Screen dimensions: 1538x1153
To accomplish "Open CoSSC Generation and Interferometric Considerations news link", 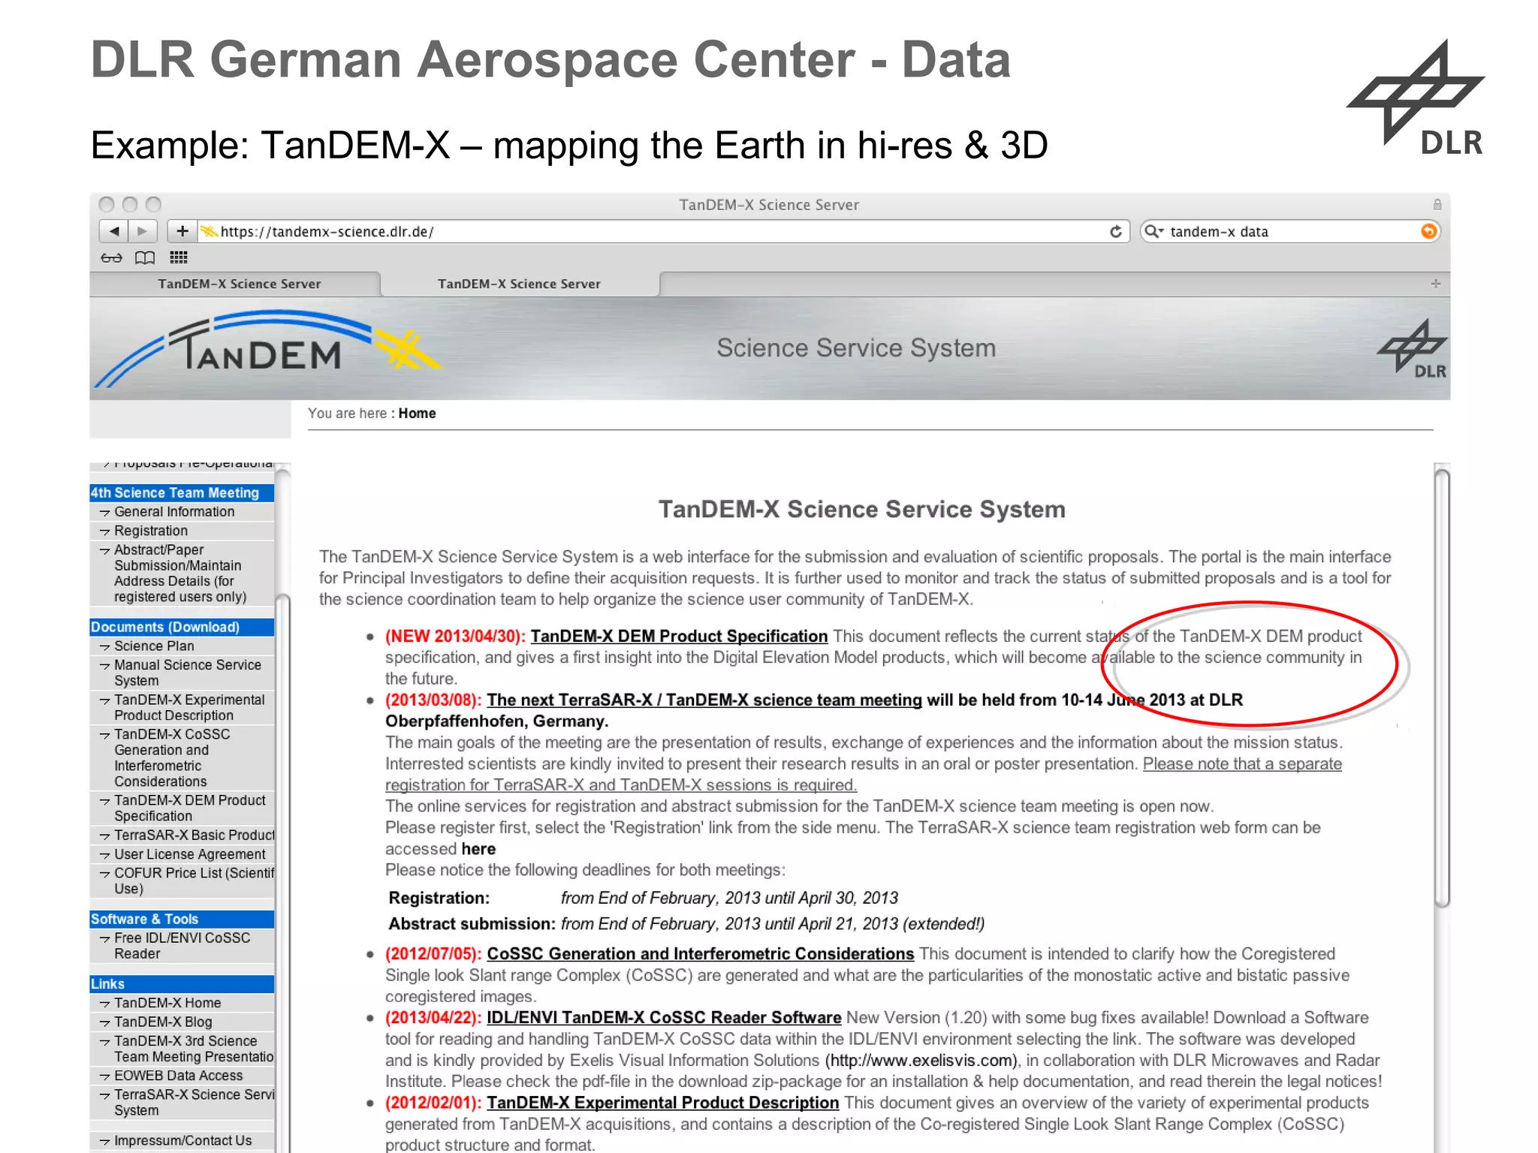I will pyautogui.click(x=700, y=954).
